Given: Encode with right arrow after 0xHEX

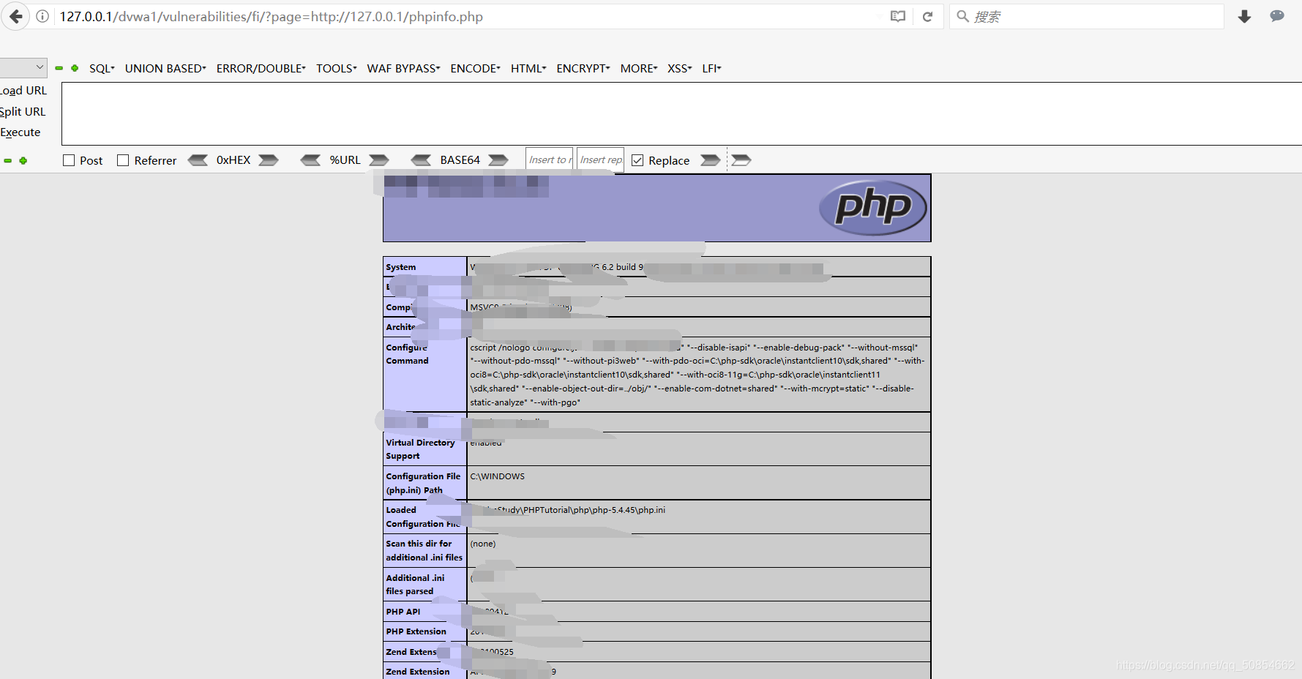Looking at the screenshot, I should pyautogui.click(x=269, y=160).
